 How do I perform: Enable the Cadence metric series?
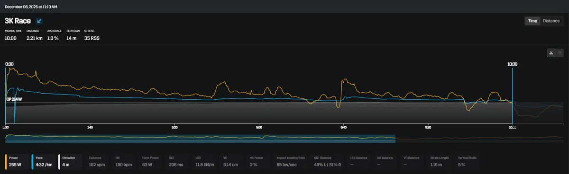click(97, 162)
